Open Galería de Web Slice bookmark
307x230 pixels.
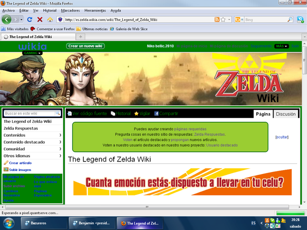[129, 29]
